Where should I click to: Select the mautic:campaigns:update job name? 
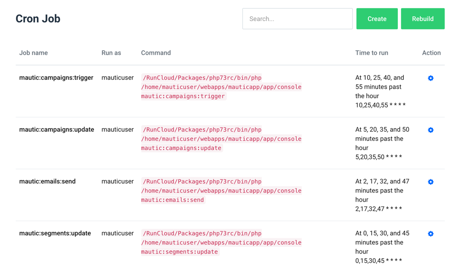[57, 130]
